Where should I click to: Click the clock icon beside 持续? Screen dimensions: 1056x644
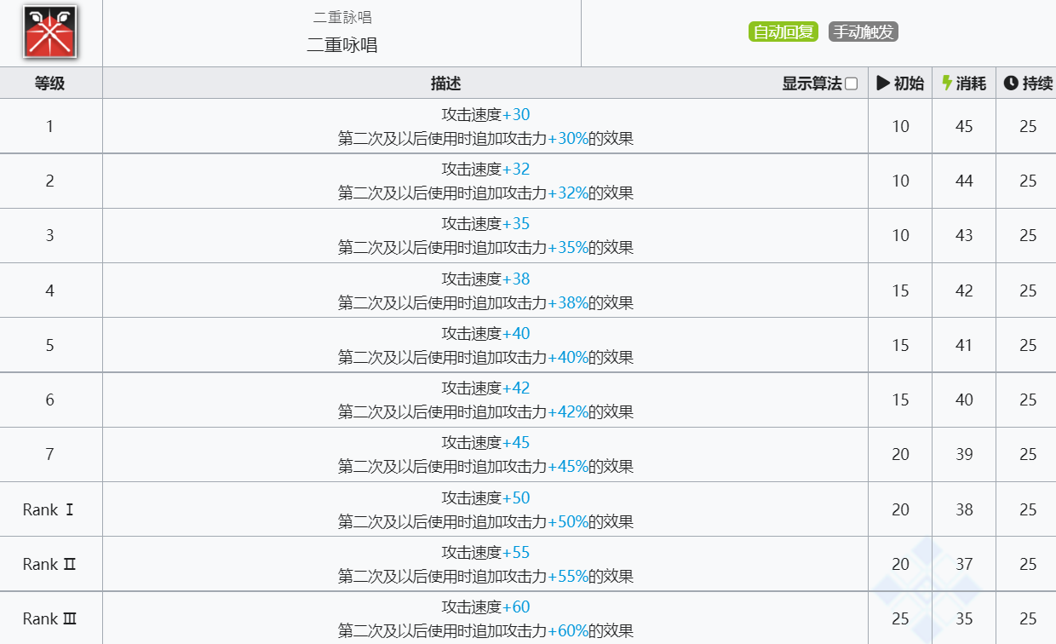click(x=1011, y=83)
